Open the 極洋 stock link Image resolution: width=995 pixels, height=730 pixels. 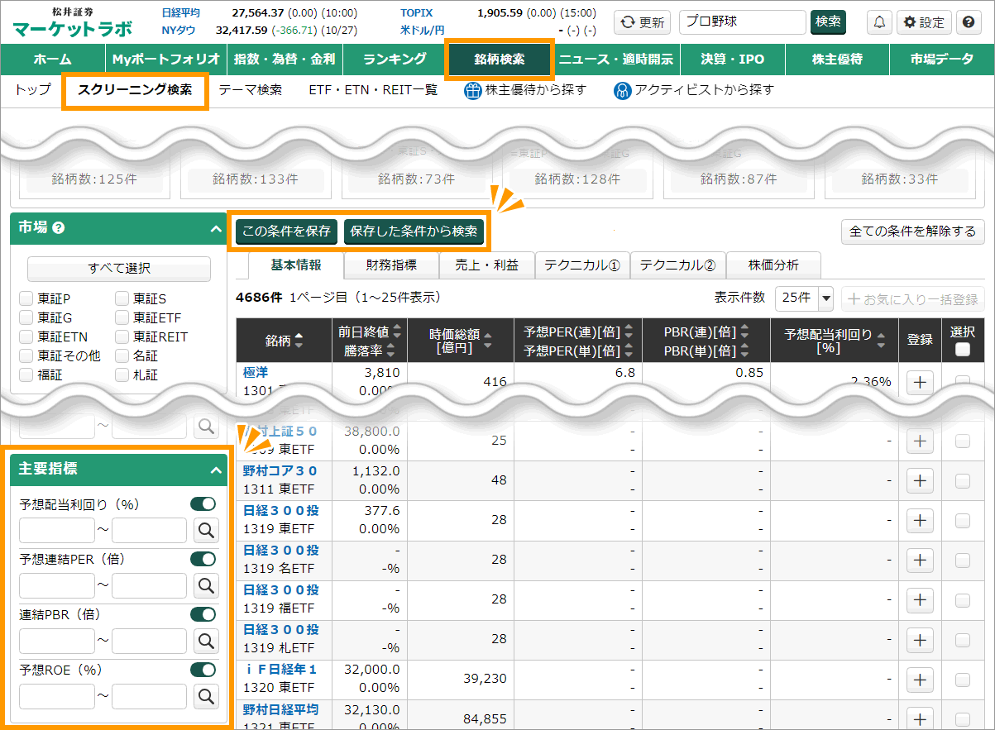coord(256,372)
